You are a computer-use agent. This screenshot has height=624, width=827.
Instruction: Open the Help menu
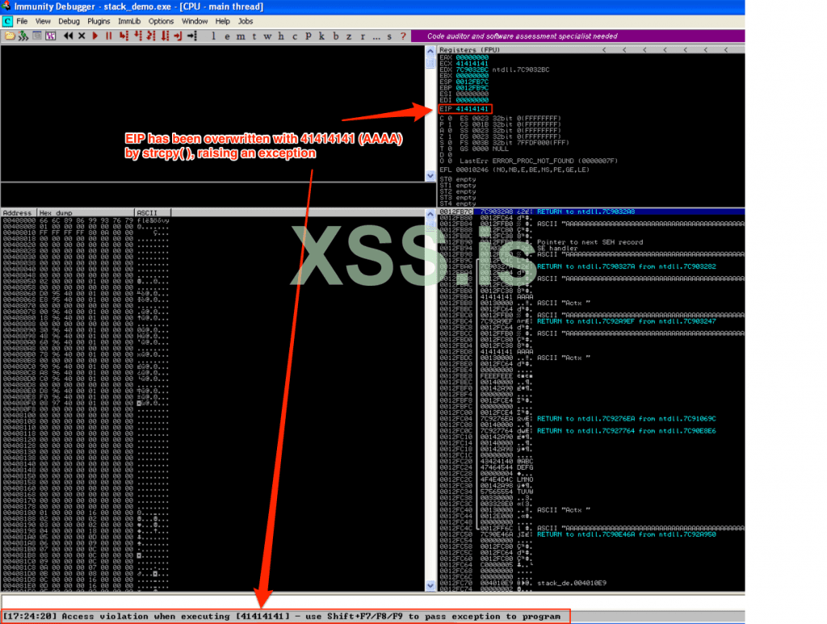pos(223,21)
